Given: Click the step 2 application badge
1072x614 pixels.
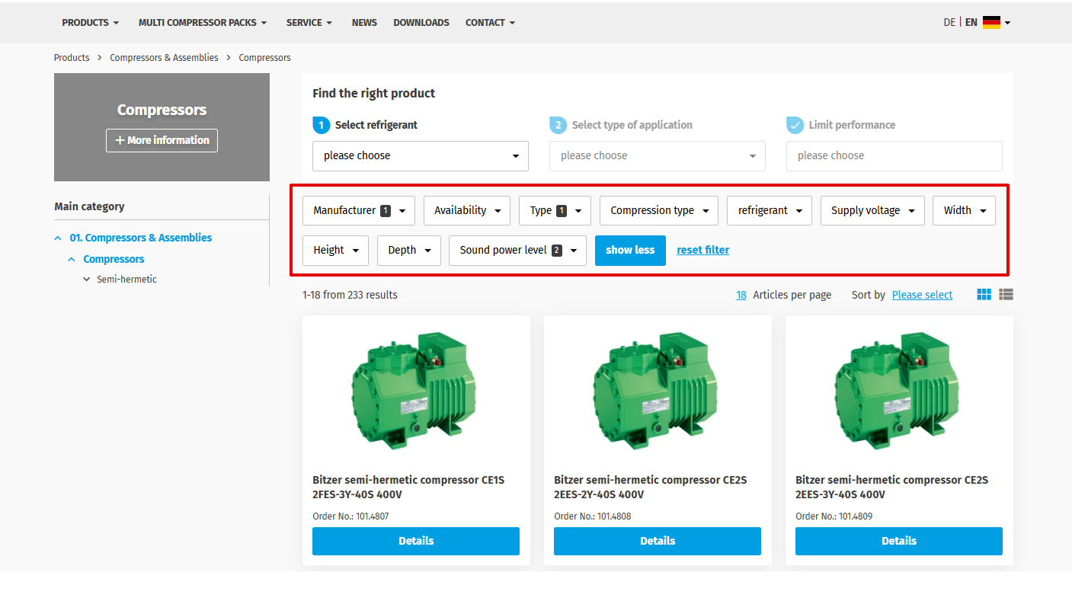Looking at the screenshot, I should pos(558,125).
